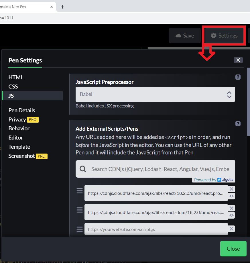
Task: Click the green Close button
Action: [x=233, y=249]
